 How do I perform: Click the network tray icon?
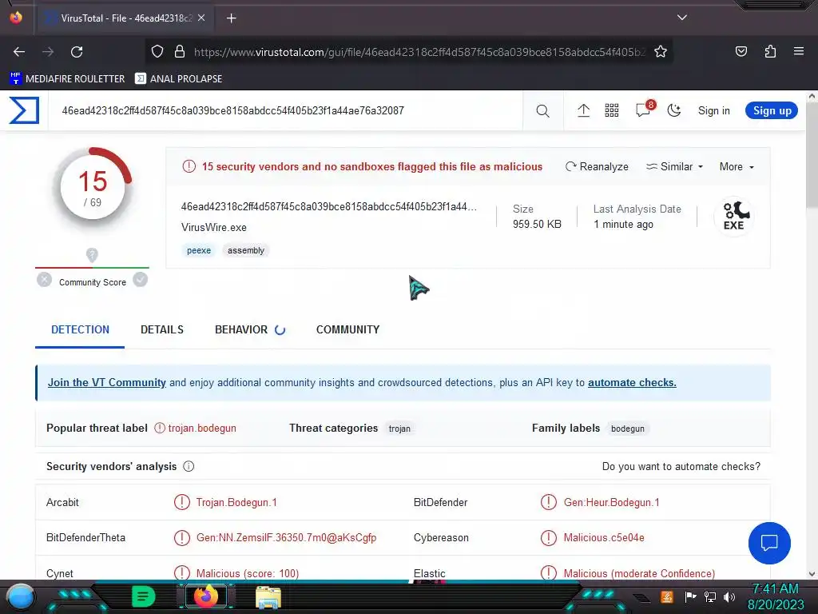[709, 597]
